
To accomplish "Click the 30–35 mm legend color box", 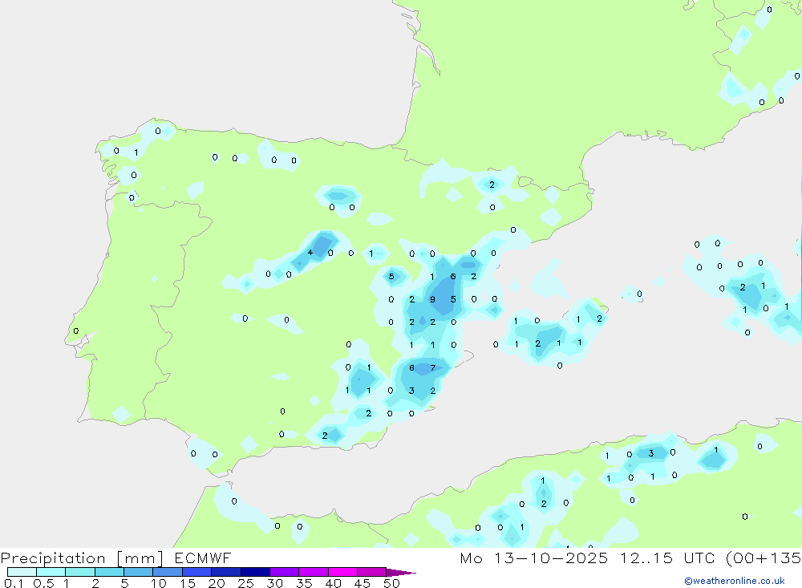I will tap(285, 572).
